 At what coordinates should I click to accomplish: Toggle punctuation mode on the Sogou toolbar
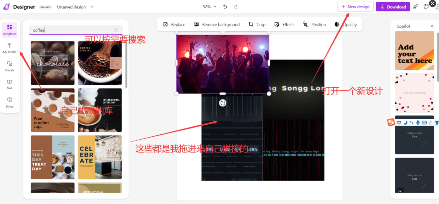[412, 123]
